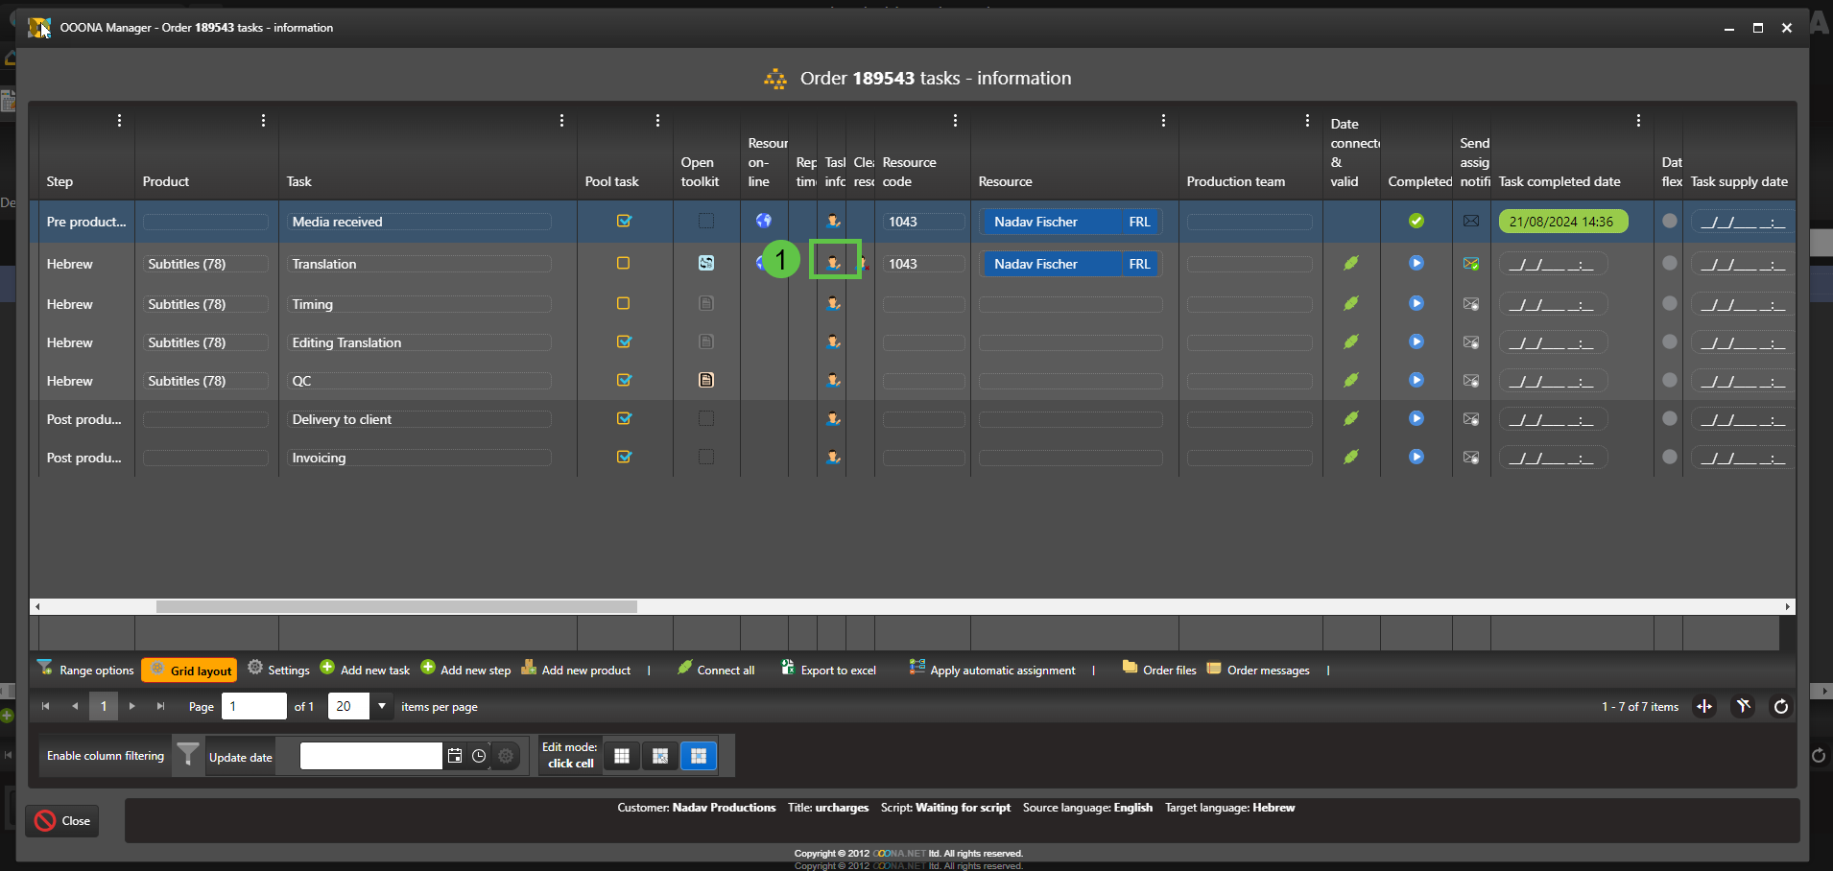Check the Pool task box for Translation
Image resolution: width=1833 pixels, height=871 pixels.
pyautogui.click(x=624, y=264)
